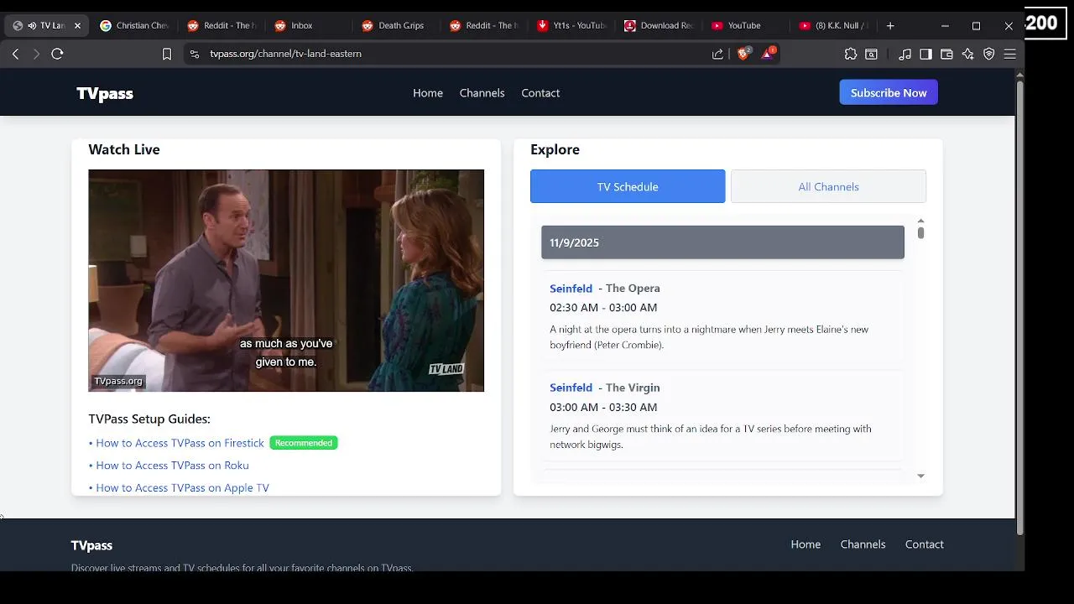Image resolution: width=1074 pixels, height=604 pixels.
Task: Click the TVPass Setup Guides heading
Action: point(149,419)
